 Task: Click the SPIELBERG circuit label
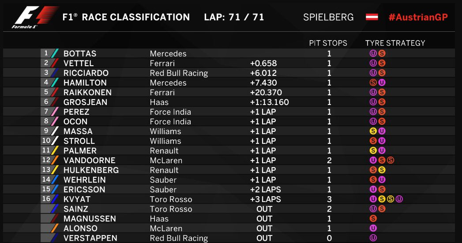click(328, 17)
